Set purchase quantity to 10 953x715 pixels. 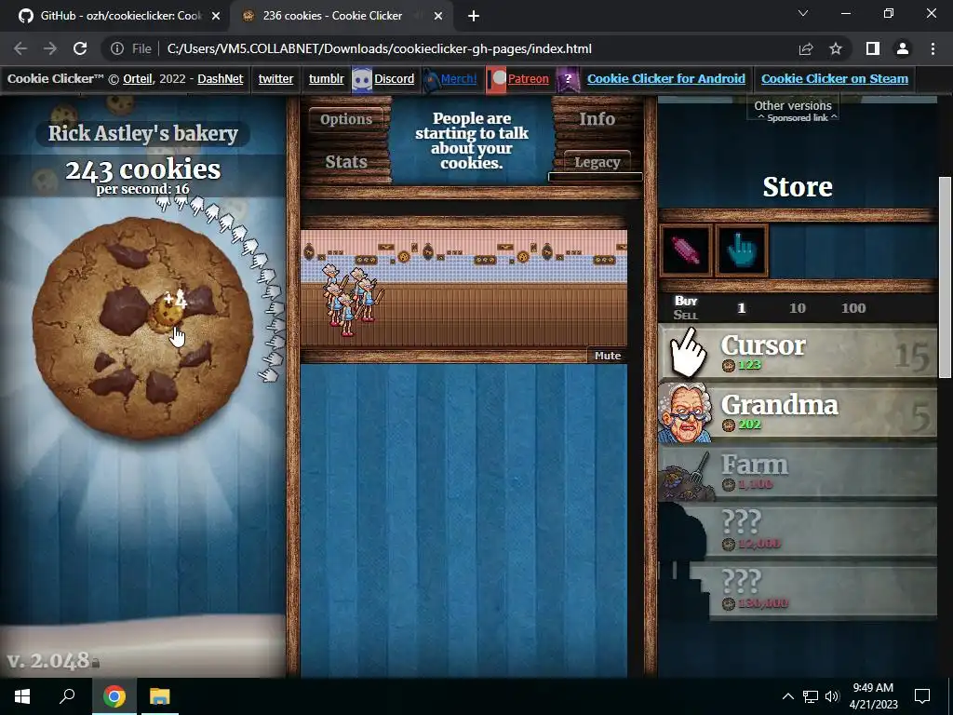pyautogui.click(x=798, y=308)
